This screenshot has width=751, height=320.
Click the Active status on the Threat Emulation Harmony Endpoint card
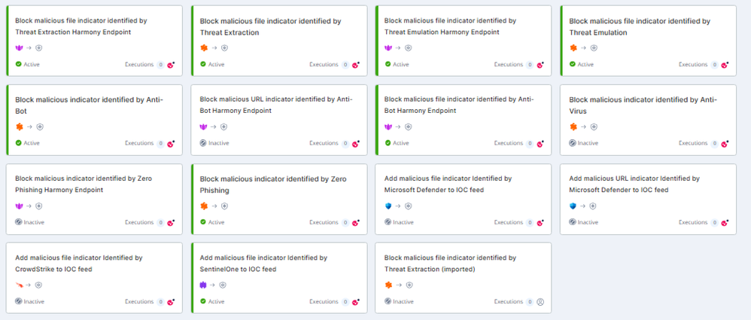point(397,65)
